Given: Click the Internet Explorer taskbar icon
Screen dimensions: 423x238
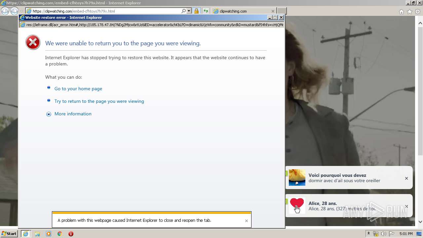Looking at the screenshot, I should (25, 234).
